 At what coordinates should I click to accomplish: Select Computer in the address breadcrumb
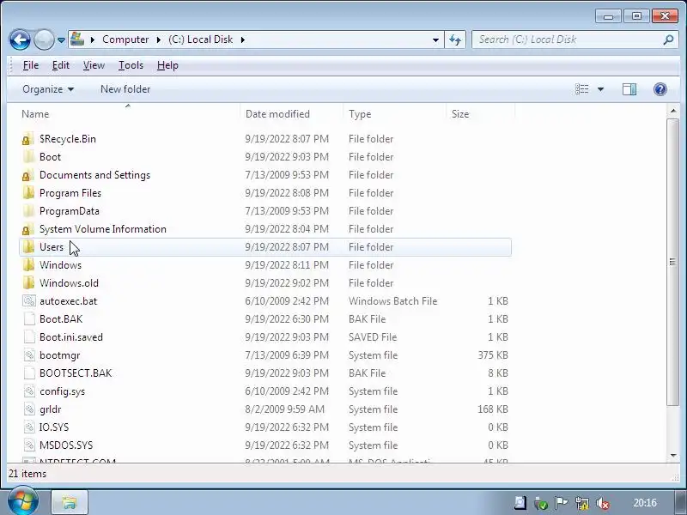point(125,39)
